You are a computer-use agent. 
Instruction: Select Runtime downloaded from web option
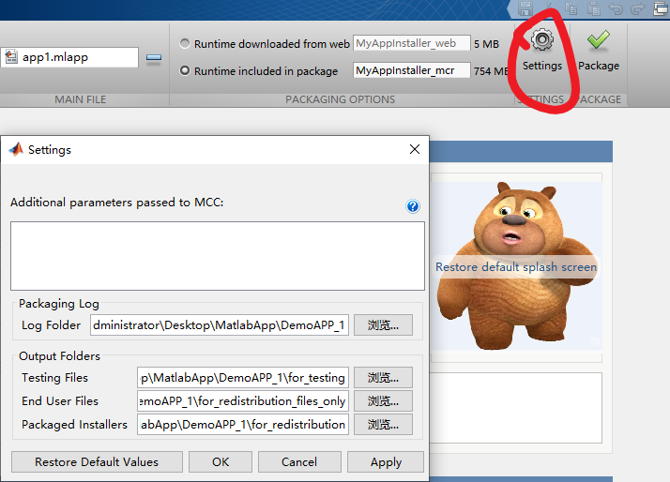(x=185, y=43)
